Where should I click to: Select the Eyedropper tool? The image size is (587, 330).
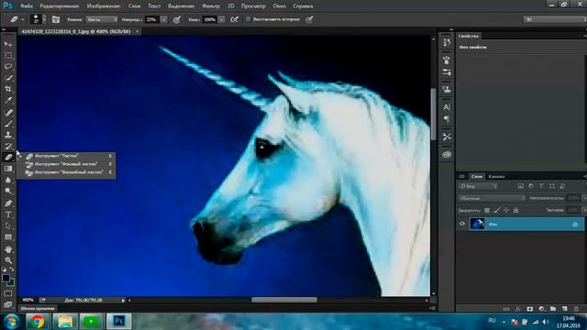pyautogui.click(x=8, y=100)
